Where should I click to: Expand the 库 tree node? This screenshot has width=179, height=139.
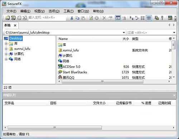click(6, 44)
